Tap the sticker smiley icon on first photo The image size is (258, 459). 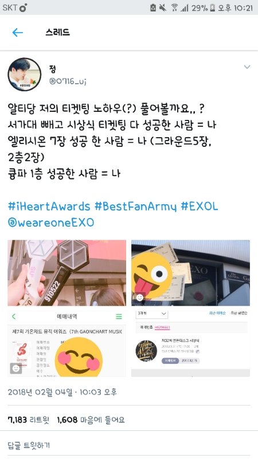tap(140, 297)
